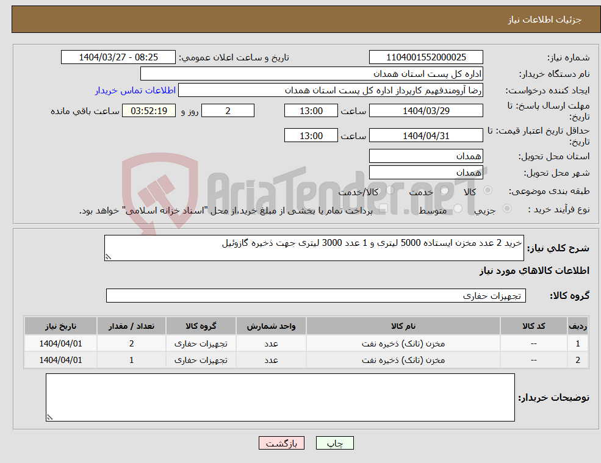Screen dimensions: 601x463
Task: Click the treasury documents payment note text
Action: (x=226, y=210)
